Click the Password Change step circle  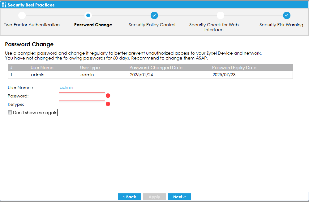tap(88, 15)
